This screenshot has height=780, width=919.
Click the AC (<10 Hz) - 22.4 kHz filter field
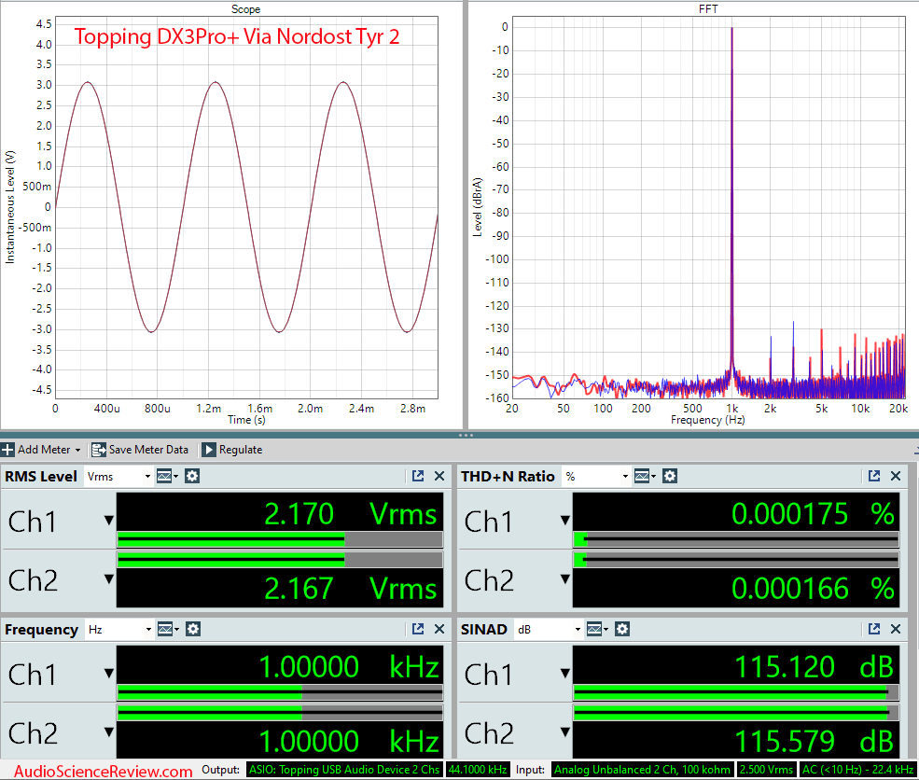coord(858,770)
